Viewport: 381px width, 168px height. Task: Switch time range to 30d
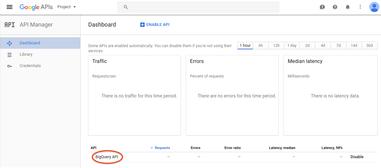coord(369,46)
